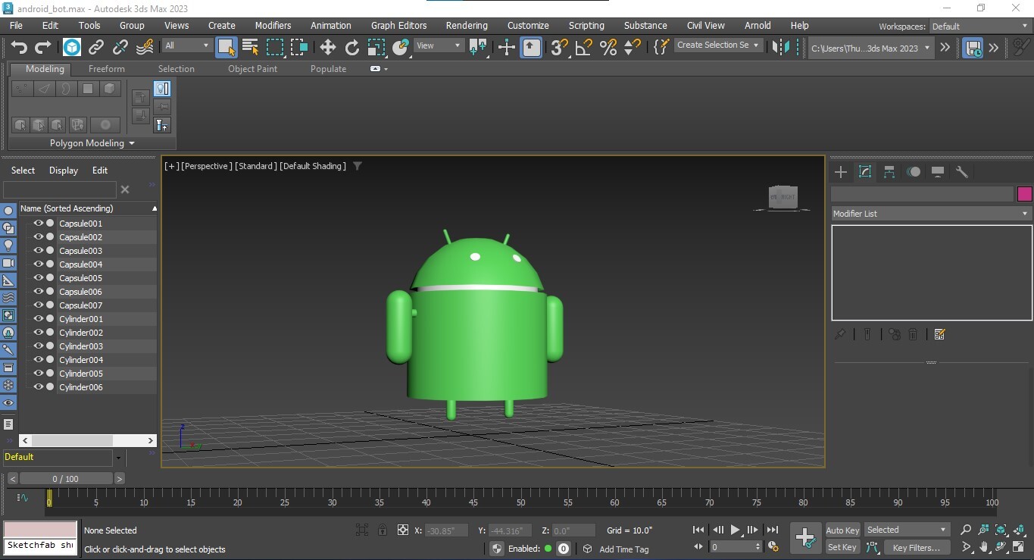The width and height of the screenshot is (1034, 560).
Task: Toggle visibility of Capsule003 object
Action: [37, 250]
